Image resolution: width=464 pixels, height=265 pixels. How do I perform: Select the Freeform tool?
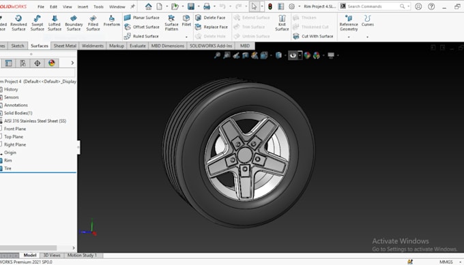111,21
